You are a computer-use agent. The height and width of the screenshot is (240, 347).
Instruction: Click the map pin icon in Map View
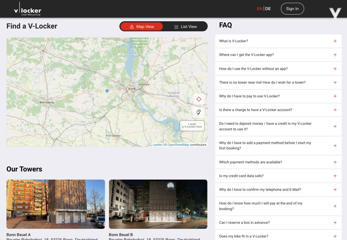(132, 26)
